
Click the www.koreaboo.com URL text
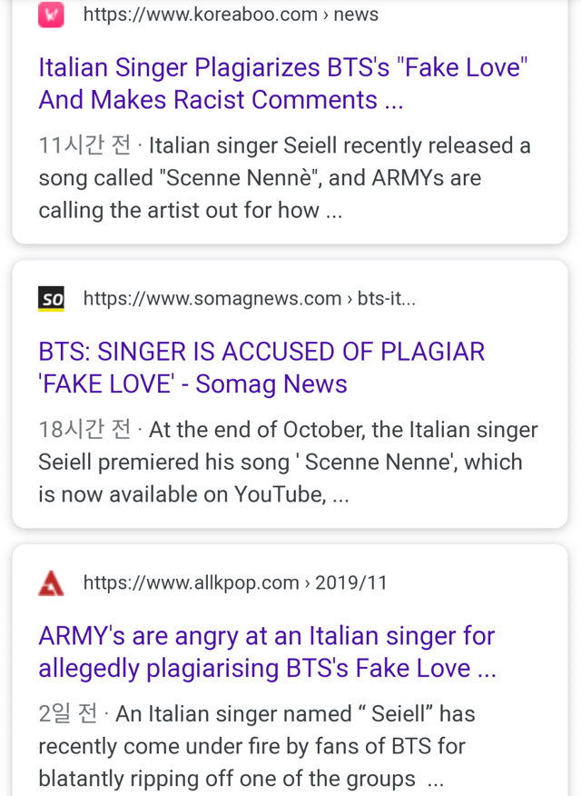click(200, 15)
